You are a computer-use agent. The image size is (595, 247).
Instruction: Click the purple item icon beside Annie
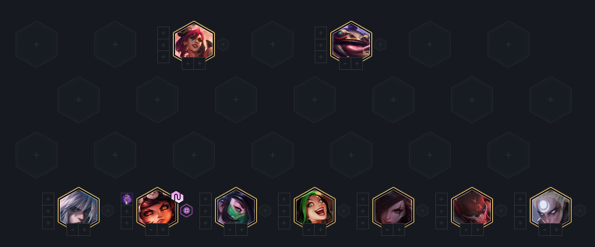[127, 199]
